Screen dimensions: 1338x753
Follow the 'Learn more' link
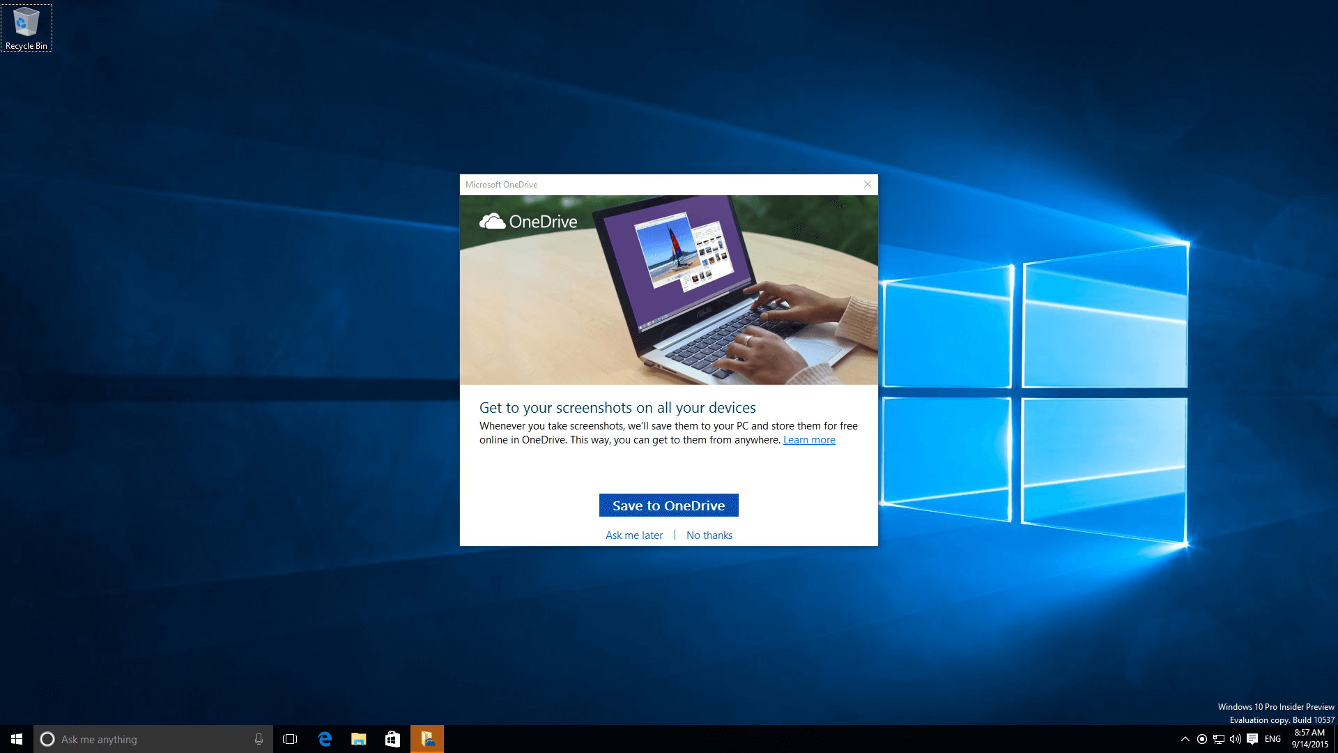click(x=809, y=440)
